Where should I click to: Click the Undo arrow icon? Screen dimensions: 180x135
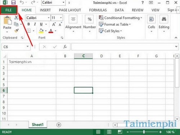22,3
